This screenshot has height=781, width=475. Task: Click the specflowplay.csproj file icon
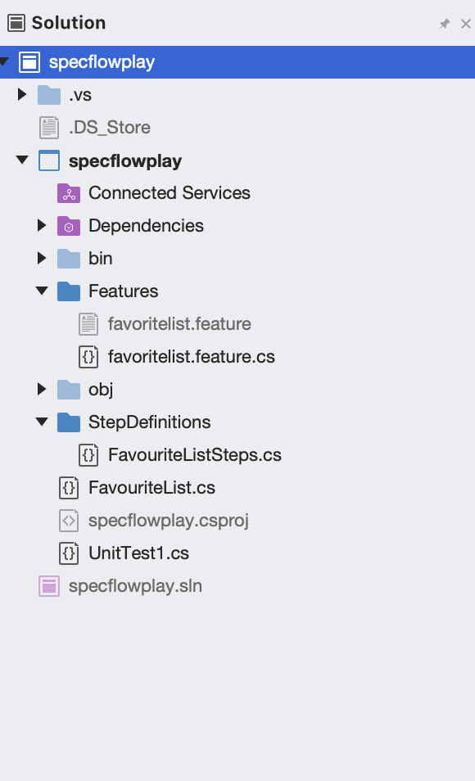(69, 521)
